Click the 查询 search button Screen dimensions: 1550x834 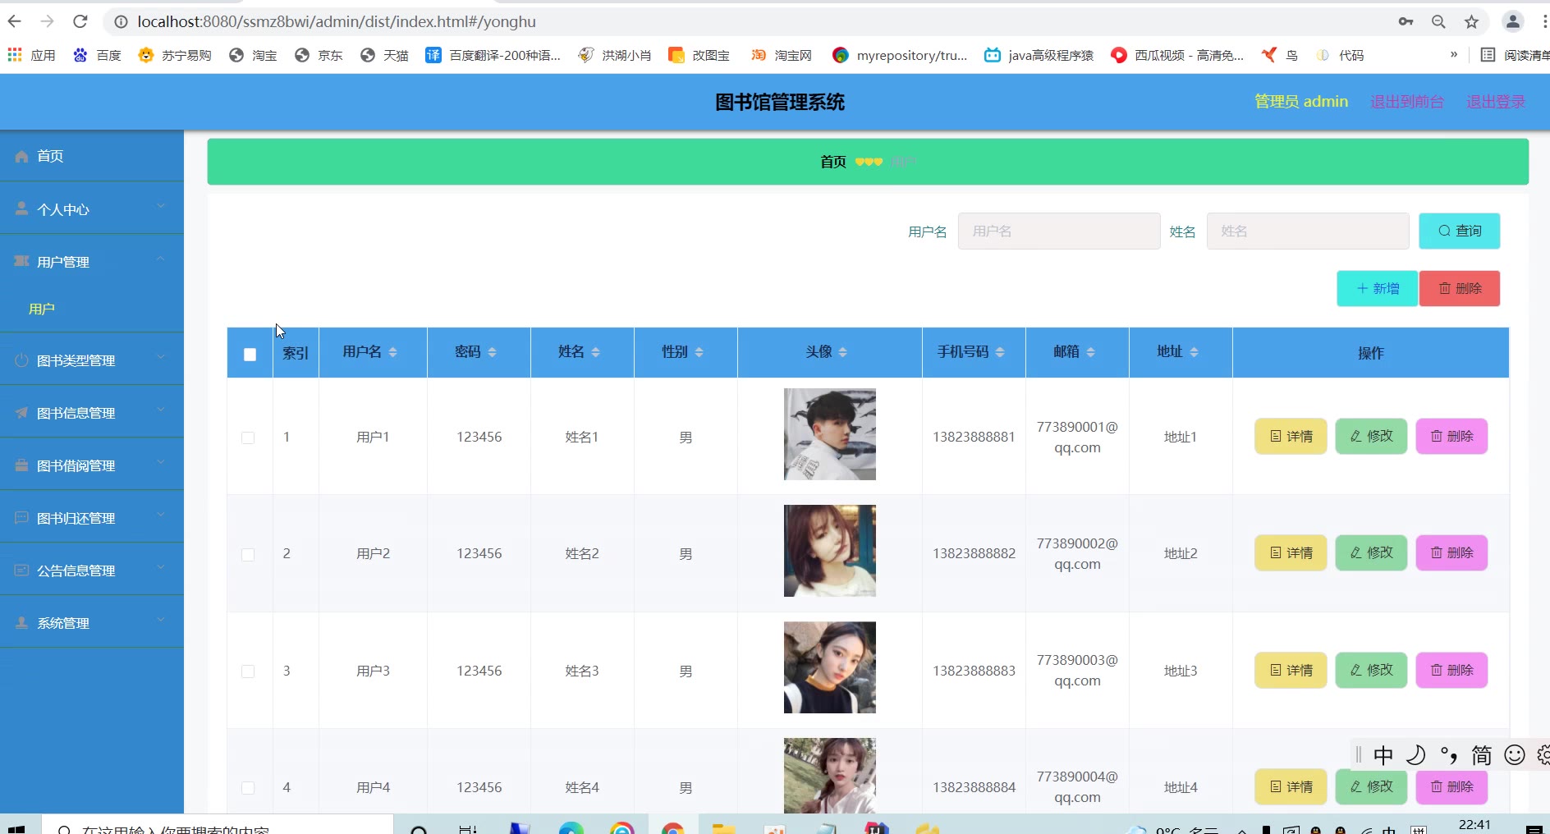(1460, 231)
